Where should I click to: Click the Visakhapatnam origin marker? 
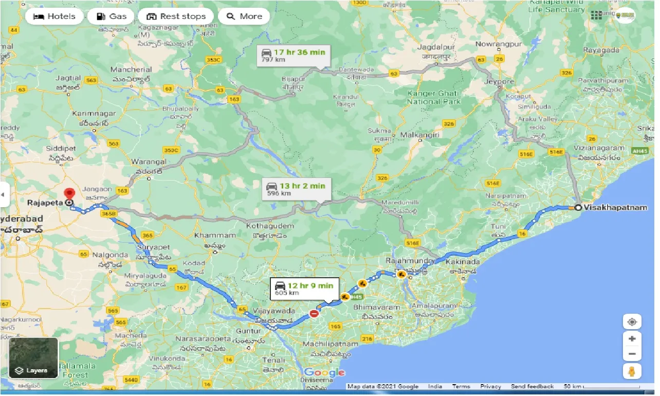click(x=578, y=208)
